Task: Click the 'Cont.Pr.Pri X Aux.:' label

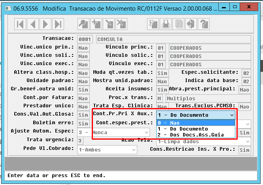Action: coord(123,114)
